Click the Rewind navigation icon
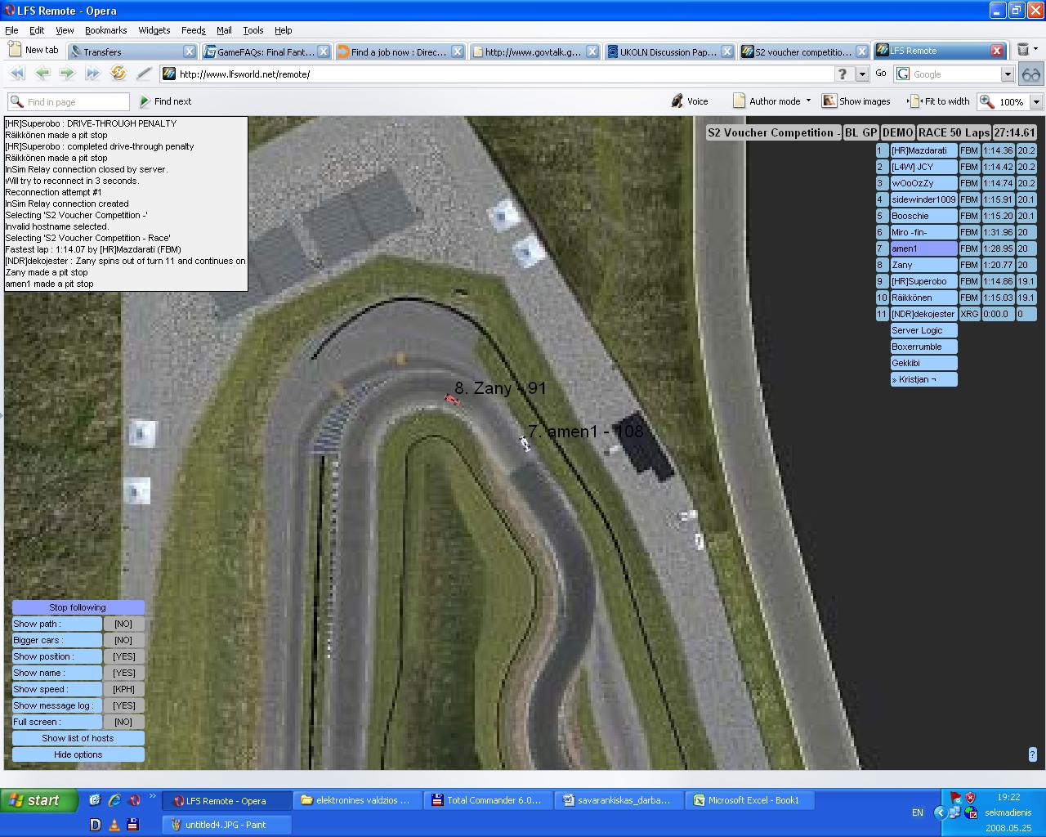Image resolution: width=1046 pixels, height=837 pixels. coord(16,74)
